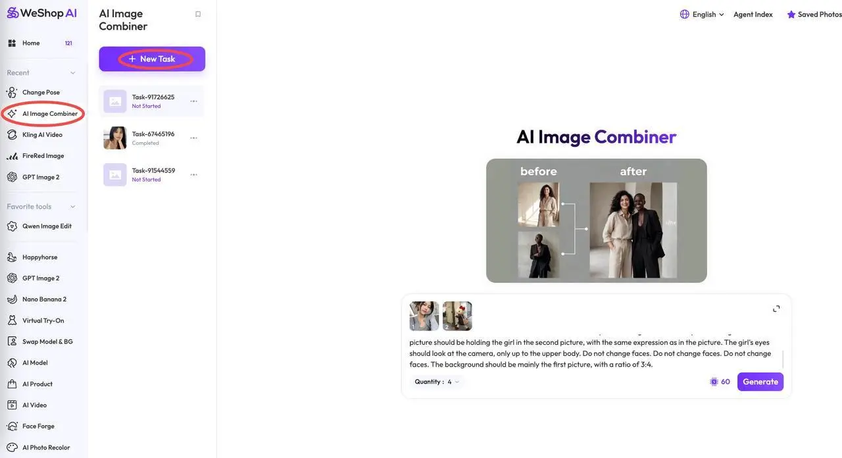The width and height of the screenshot is (842, 458).
Task: Open the WeShop AI logo home link
Action: [42, 13]
